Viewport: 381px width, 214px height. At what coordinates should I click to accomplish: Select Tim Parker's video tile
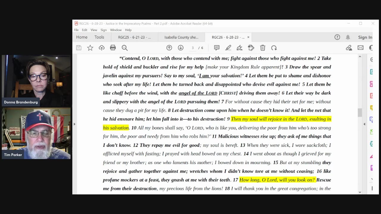coord(36,133)
